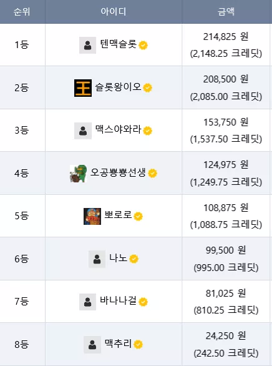The height and width of the screenshot is (366, 272).
Task: Open the 뽀로로 user name link
Action: [x=118, y=215]
